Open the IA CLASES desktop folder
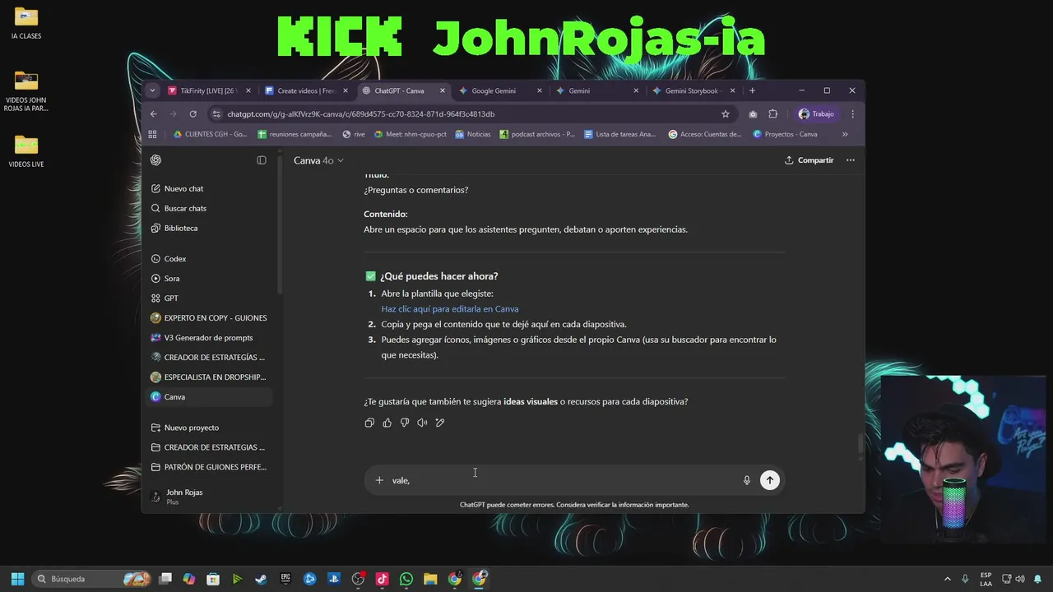Viewport: 1053px width, 592px height. click(26, 23)
